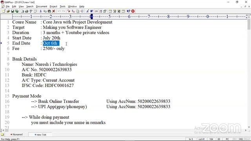Click the 'col 41' status bar entry
Viewport: 251px width, 141px height.
[x=201, y=139]
